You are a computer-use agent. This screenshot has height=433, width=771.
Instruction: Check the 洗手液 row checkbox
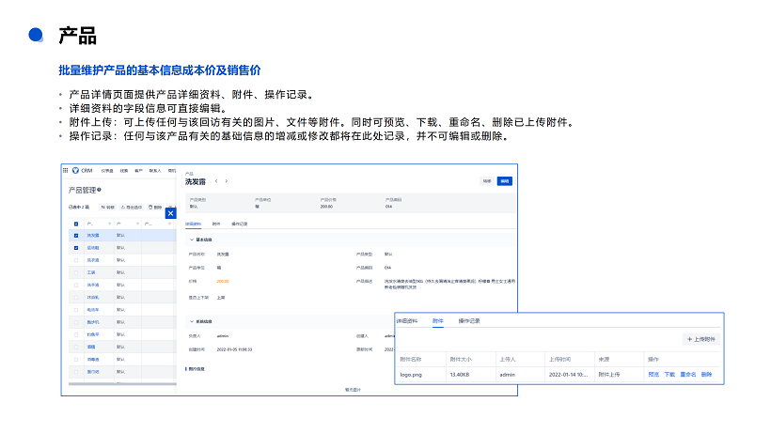[x=76, y=285]
